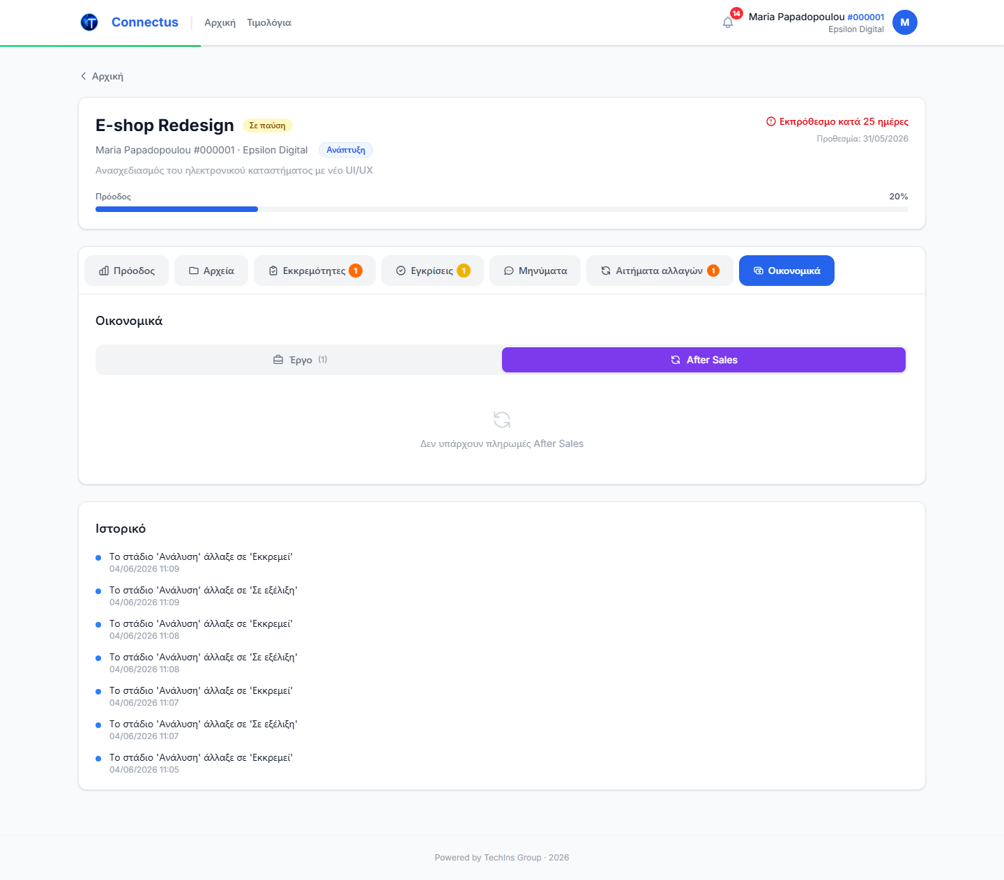1004x880 pixels.
Task: Click the Εγκρίσεις yellow badge count
Action: (464, 271)
